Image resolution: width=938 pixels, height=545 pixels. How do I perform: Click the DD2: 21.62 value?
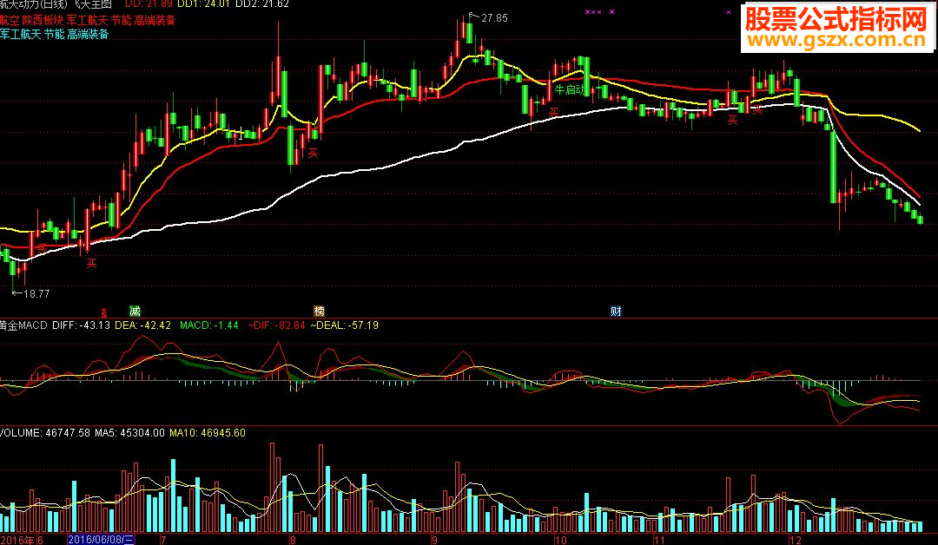(x=262, y=4)
